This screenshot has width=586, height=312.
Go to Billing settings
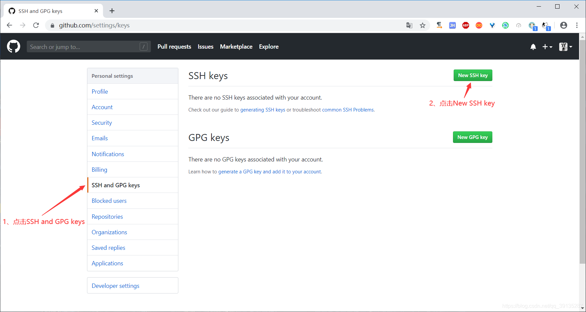coord(133,170)
